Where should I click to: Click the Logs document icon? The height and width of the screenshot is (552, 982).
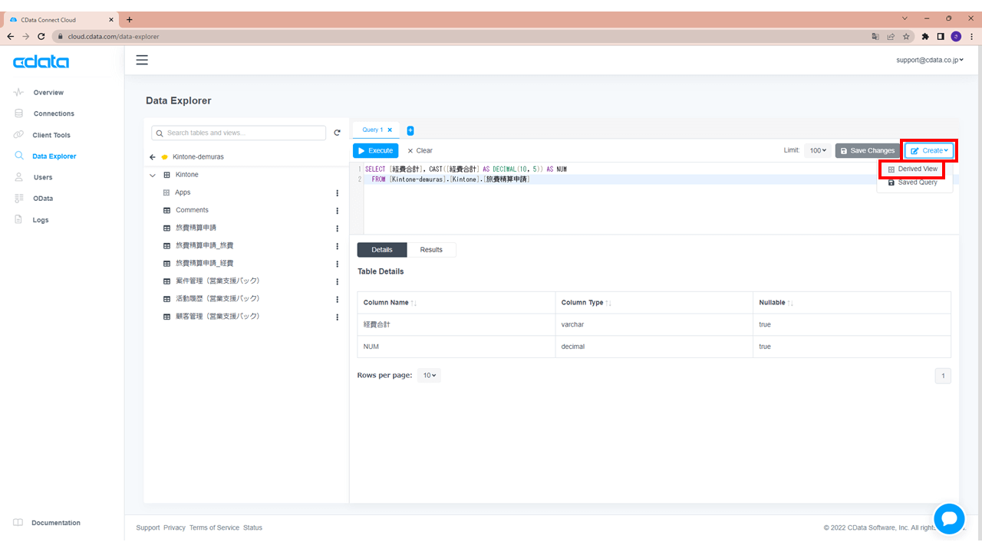18,220
